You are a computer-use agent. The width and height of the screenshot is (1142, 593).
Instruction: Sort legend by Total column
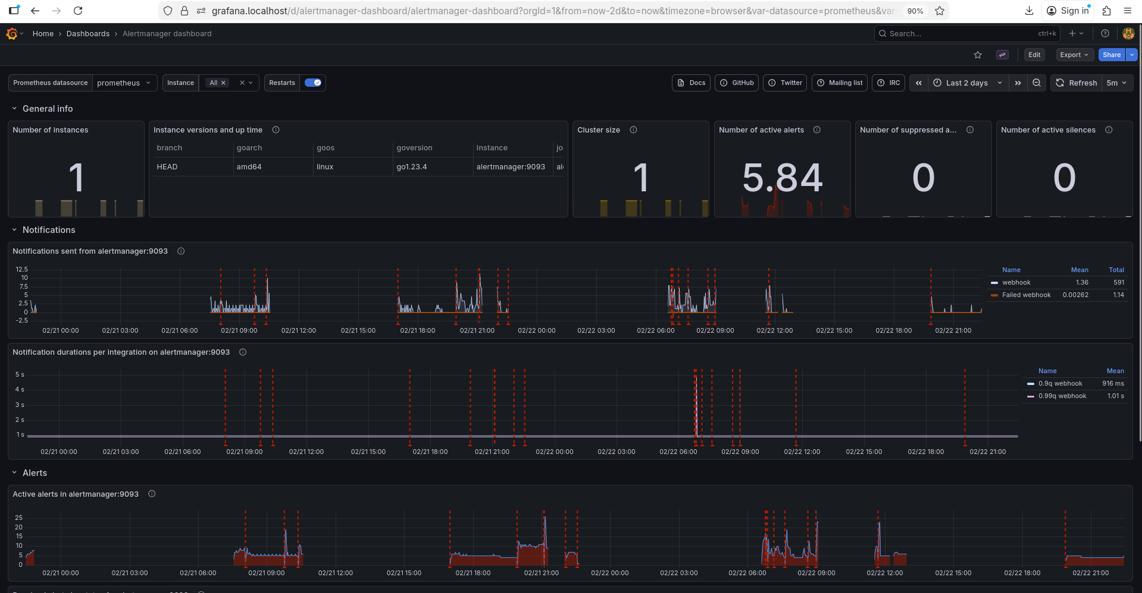pos(1116,270)
